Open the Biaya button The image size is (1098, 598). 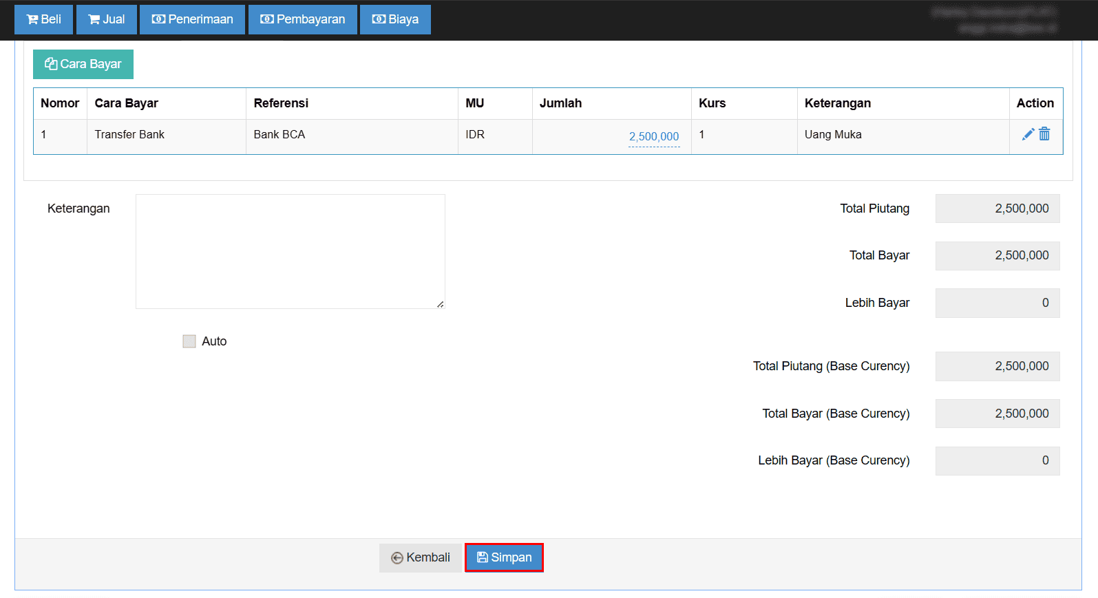point(395,19)
